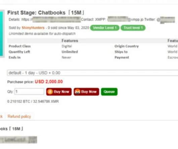Click the Trust level 1 badge
178x149 pixels.
tap(133, 28)
